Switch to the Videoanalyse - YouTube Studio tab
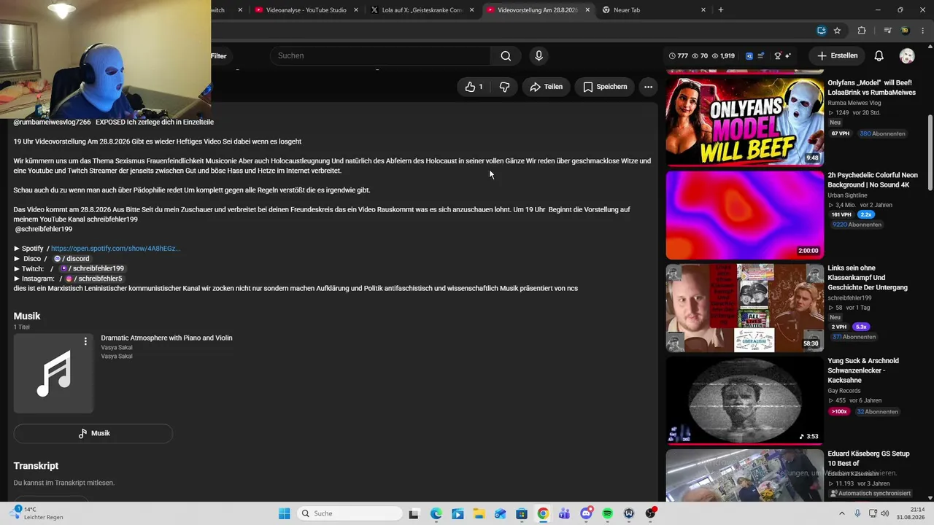 (306, 10)
